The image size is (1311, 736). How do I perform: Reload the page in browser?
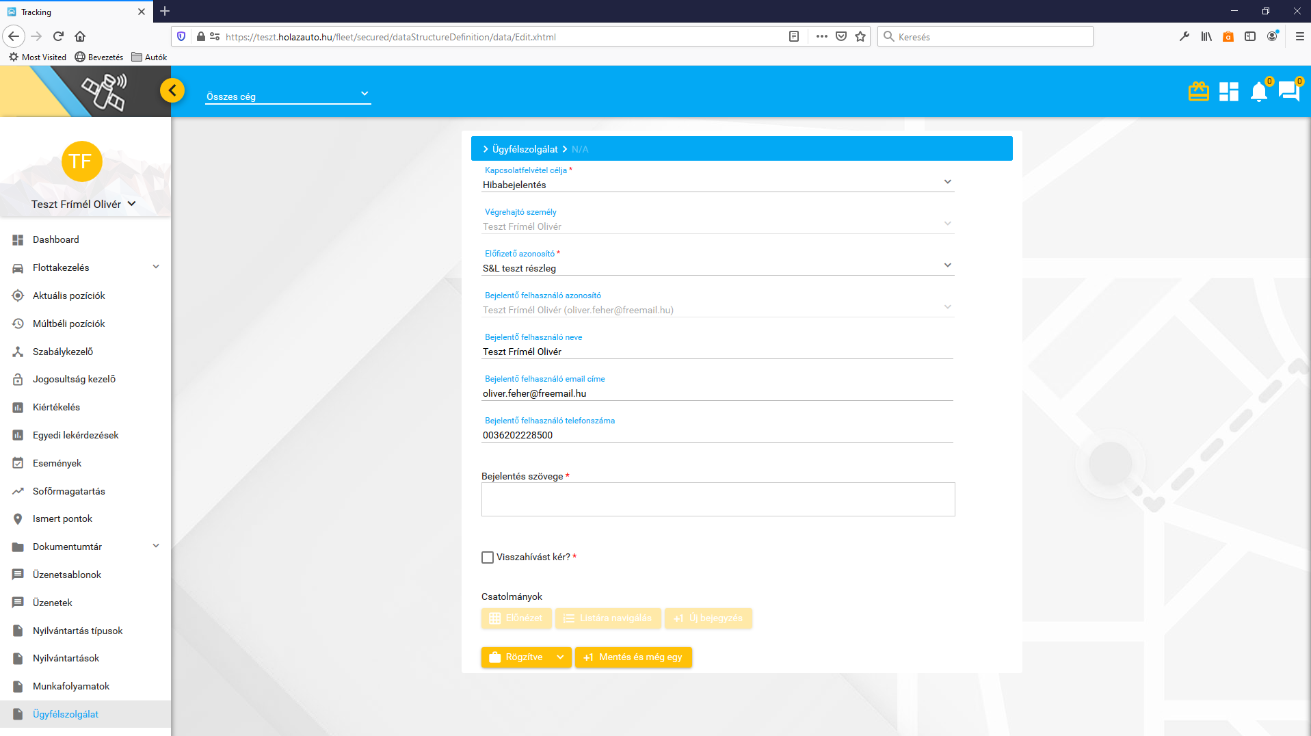click(x=58, y=36)
